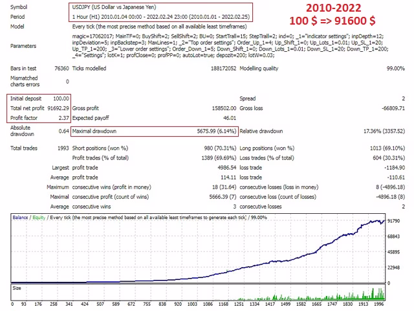
Task: Click the Initial deposit value 100.00
Action: [61, 98]
